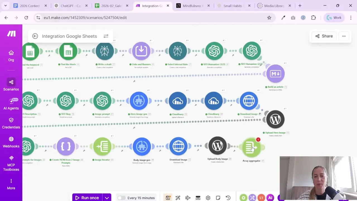Open the Image prompt OpenAI module
This screenshot has width=357, height=201.
(x=102, y=101)
